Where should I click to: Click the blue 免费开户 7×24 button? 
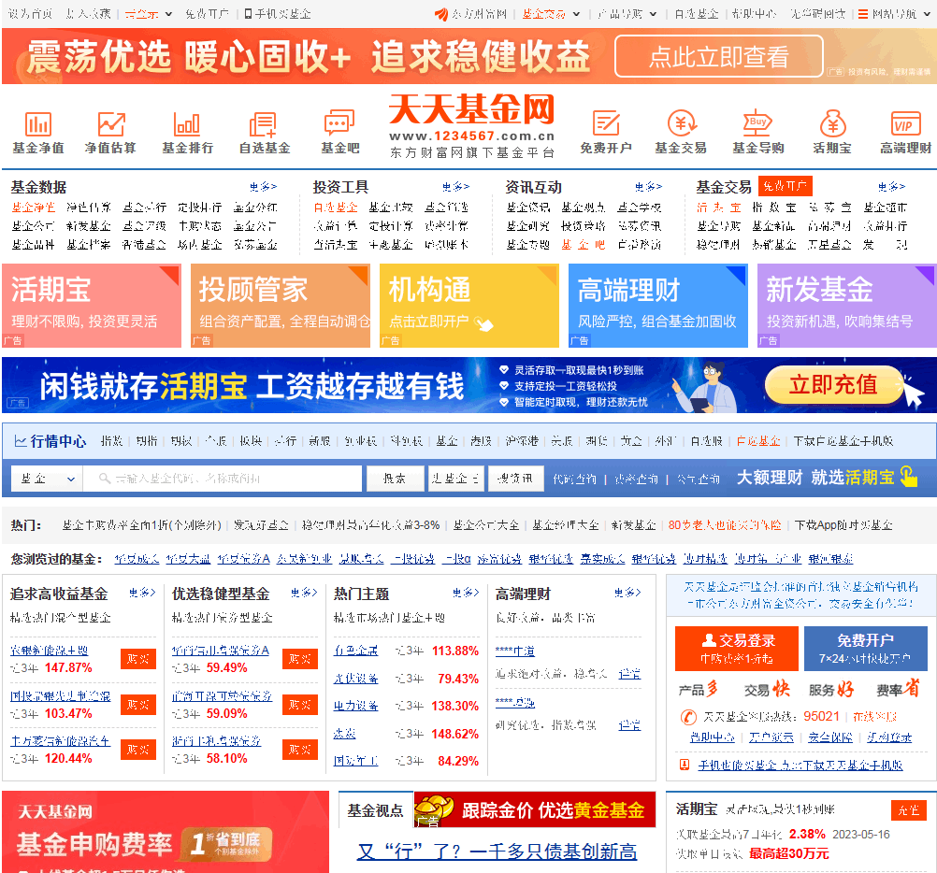tap(865, 649)
